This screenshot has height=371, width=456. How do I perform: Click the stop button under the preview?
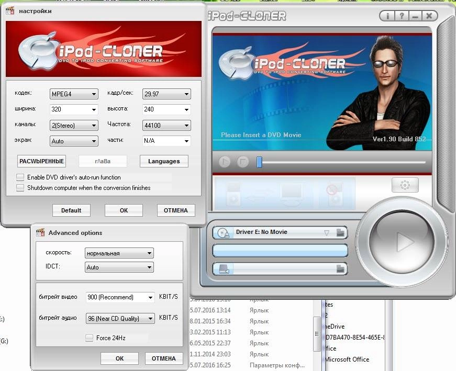tap(243, 161)
